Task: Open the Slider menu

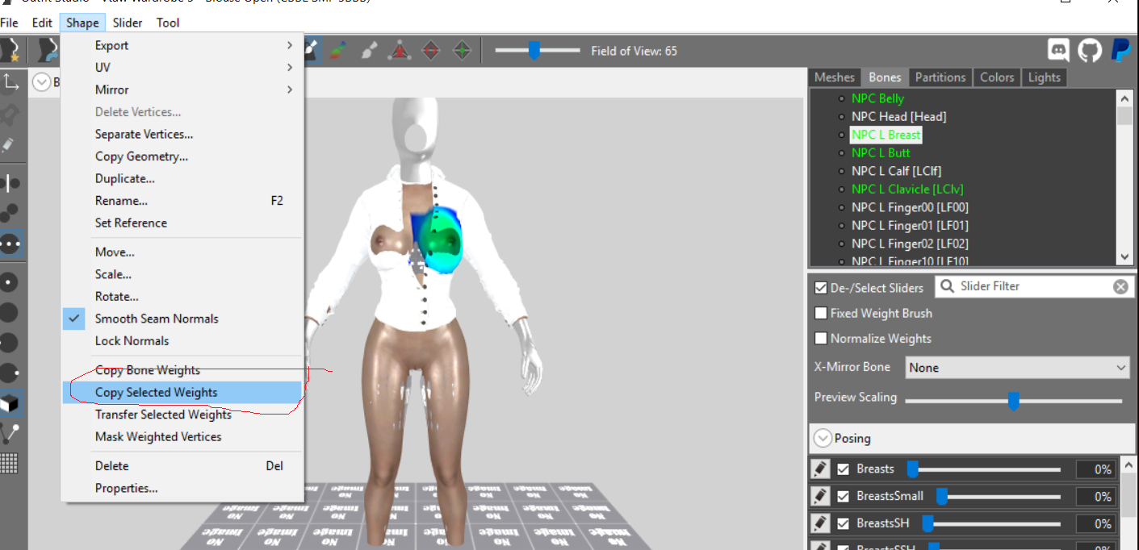Action: [x=127, y=23]
